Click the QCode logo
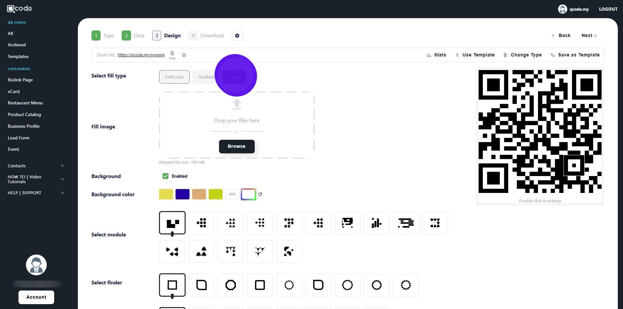This screenshot has height=309, width=623. pyautogui.click(x=19, y=9)
